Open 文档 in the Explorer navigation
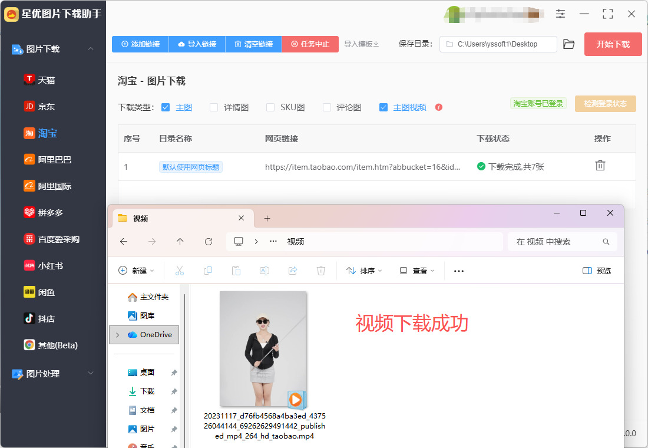648x448 pixels. (141, 410)
